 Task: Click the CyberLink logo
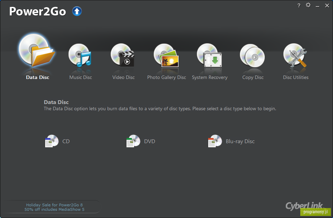[x=304, y=206]
